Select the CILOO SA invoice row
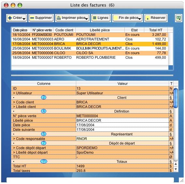This screenshot has width=185, height=184. click(x=90, y=53)
